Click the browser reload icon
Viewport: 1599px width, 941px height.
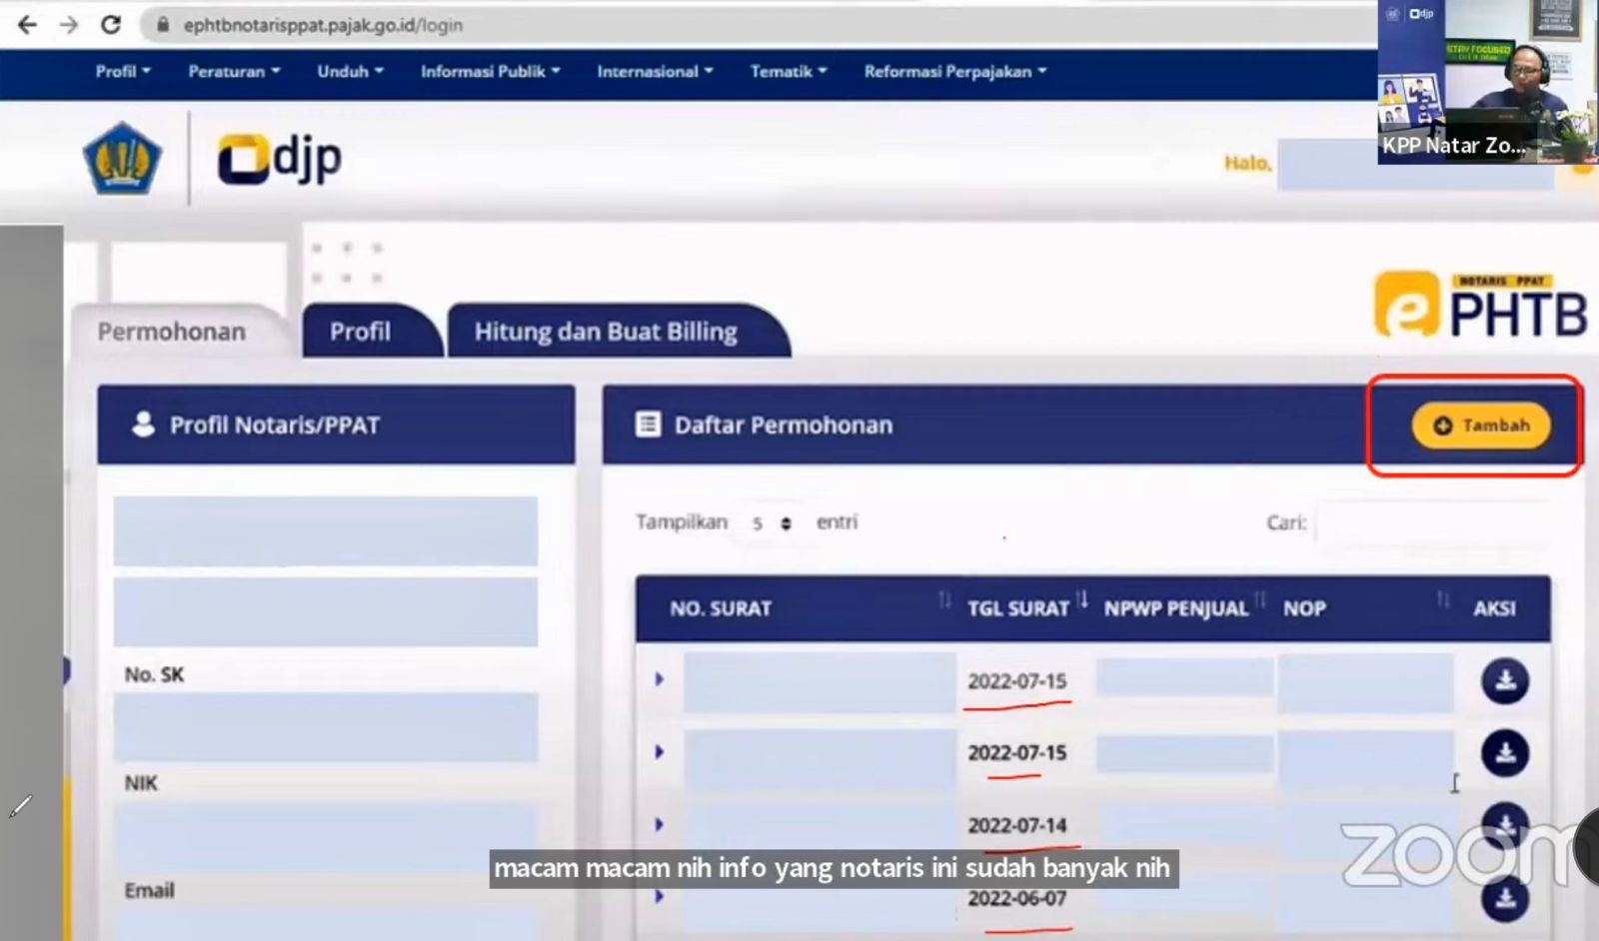pyautogui.click(x=111, y=25)
